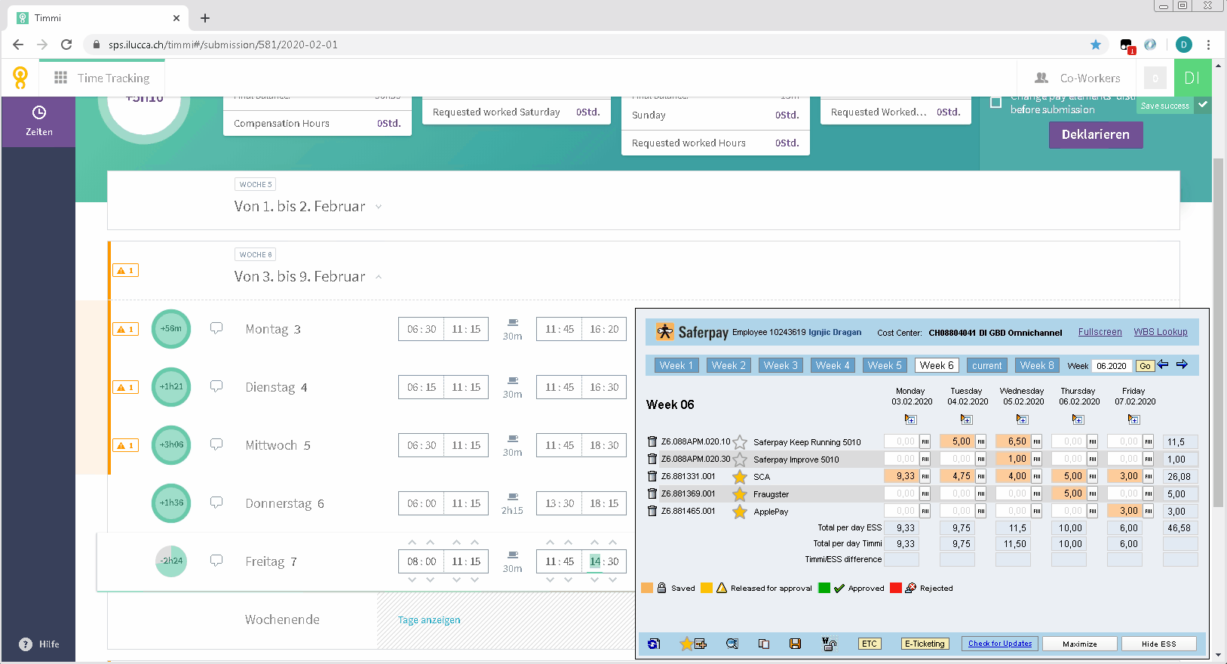This screenshot has height=664, width=1227.
Task: Remove the Fraugster row with trash icon
Action: (x=652, y=493)
